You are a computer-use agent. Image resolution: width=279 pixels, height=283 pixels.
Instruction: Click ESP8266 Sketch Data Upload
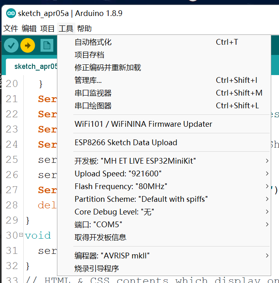(x=164, y=142)
